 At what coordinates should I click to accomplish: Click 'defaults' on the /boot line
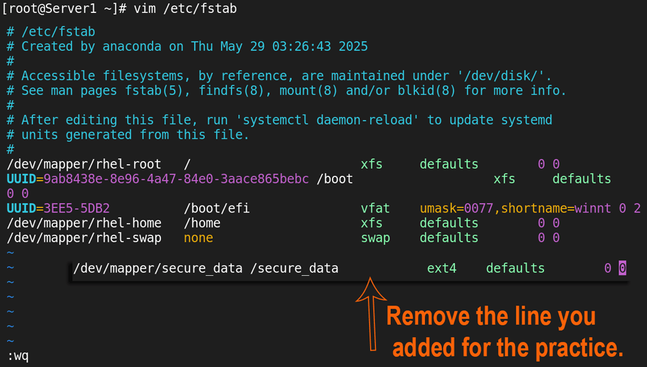tap(582, 179)
